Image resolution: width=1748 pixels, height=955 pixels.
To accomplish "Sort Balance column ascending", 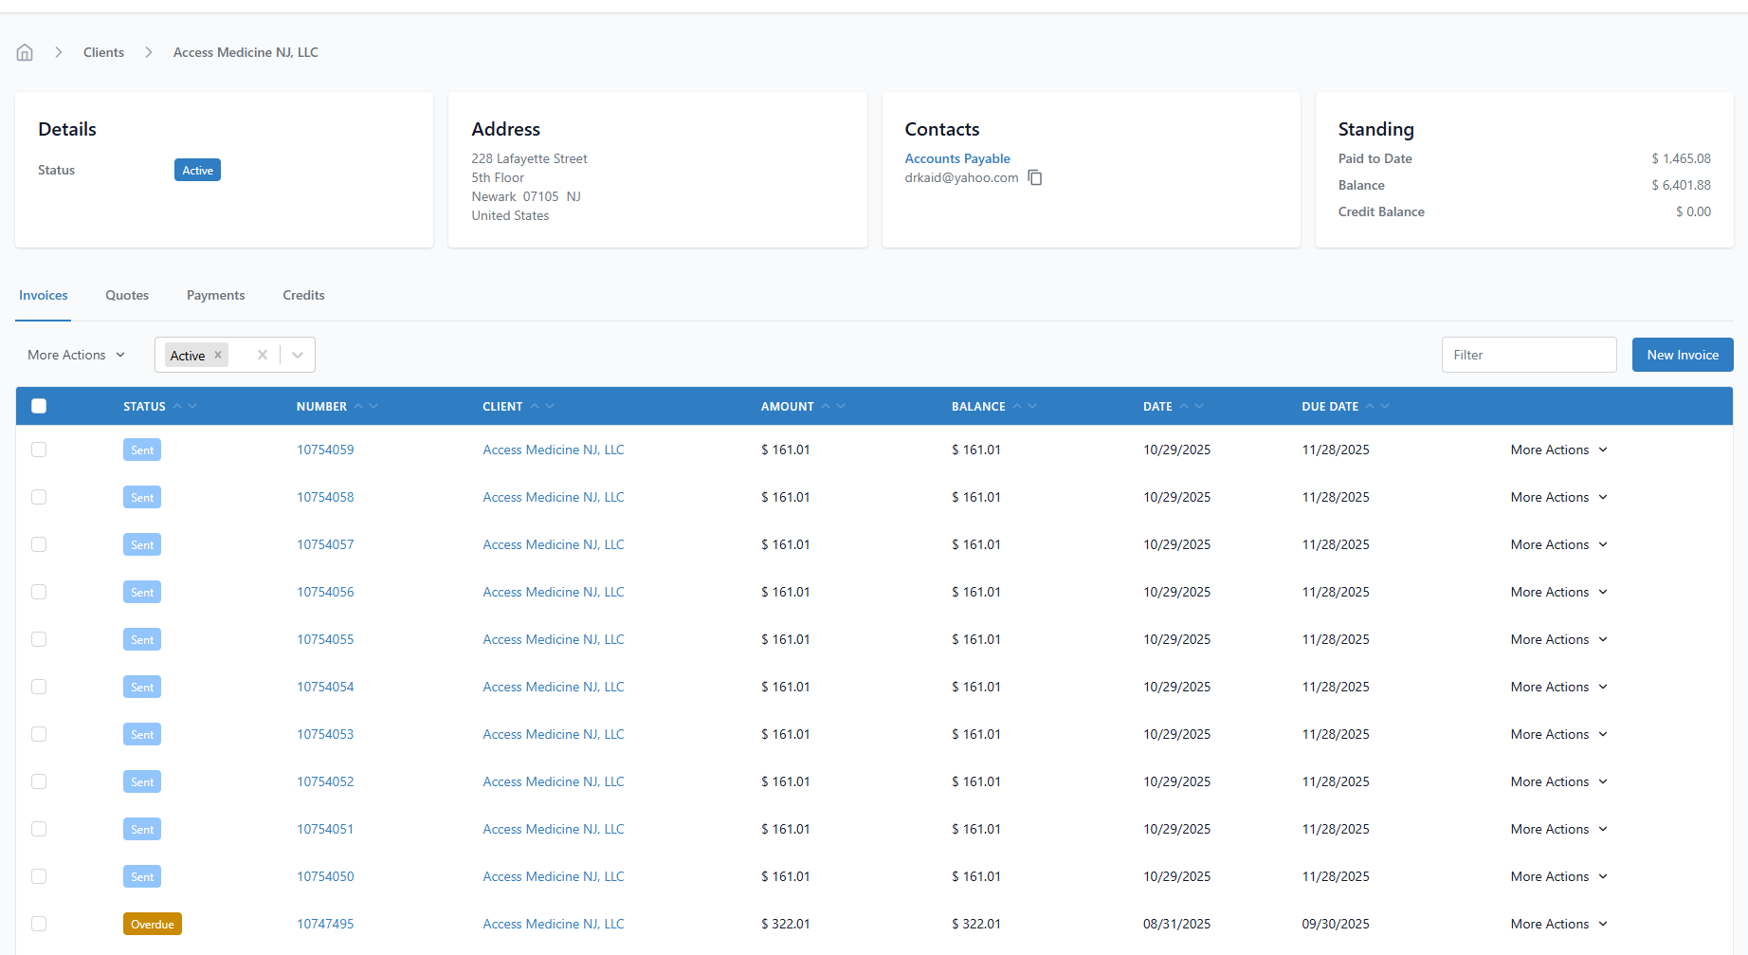I will (x=1017, y=406).
